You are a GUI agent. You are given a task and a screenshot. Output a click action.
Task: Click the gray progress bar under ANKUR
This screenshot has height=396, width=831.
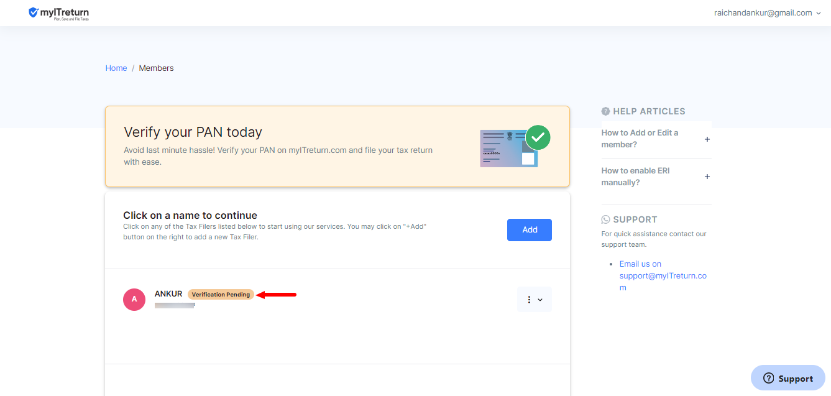point(175,305)
